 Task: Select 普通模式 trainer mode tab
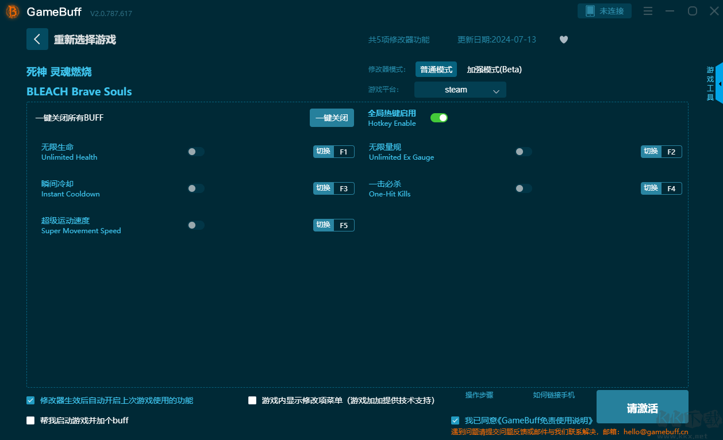436,70
